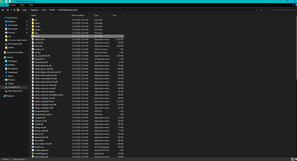Collapse the This PC tree node
This screenshot has width=297, height=161.
(2, 58)
